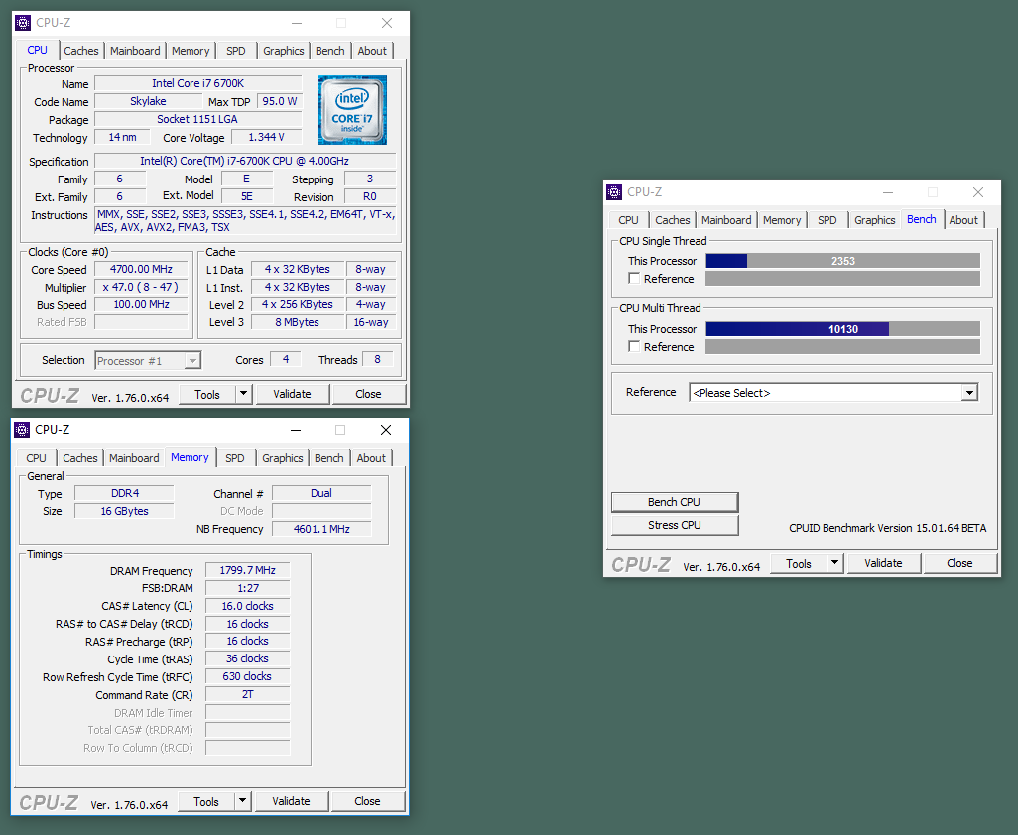Click the Bench CPU button
The height and width of the screenshot is (835, 1018).
[x=675, y=502]
